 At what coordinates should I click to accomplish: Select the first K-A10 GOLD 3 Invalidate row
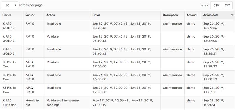(x=117, y=26)
